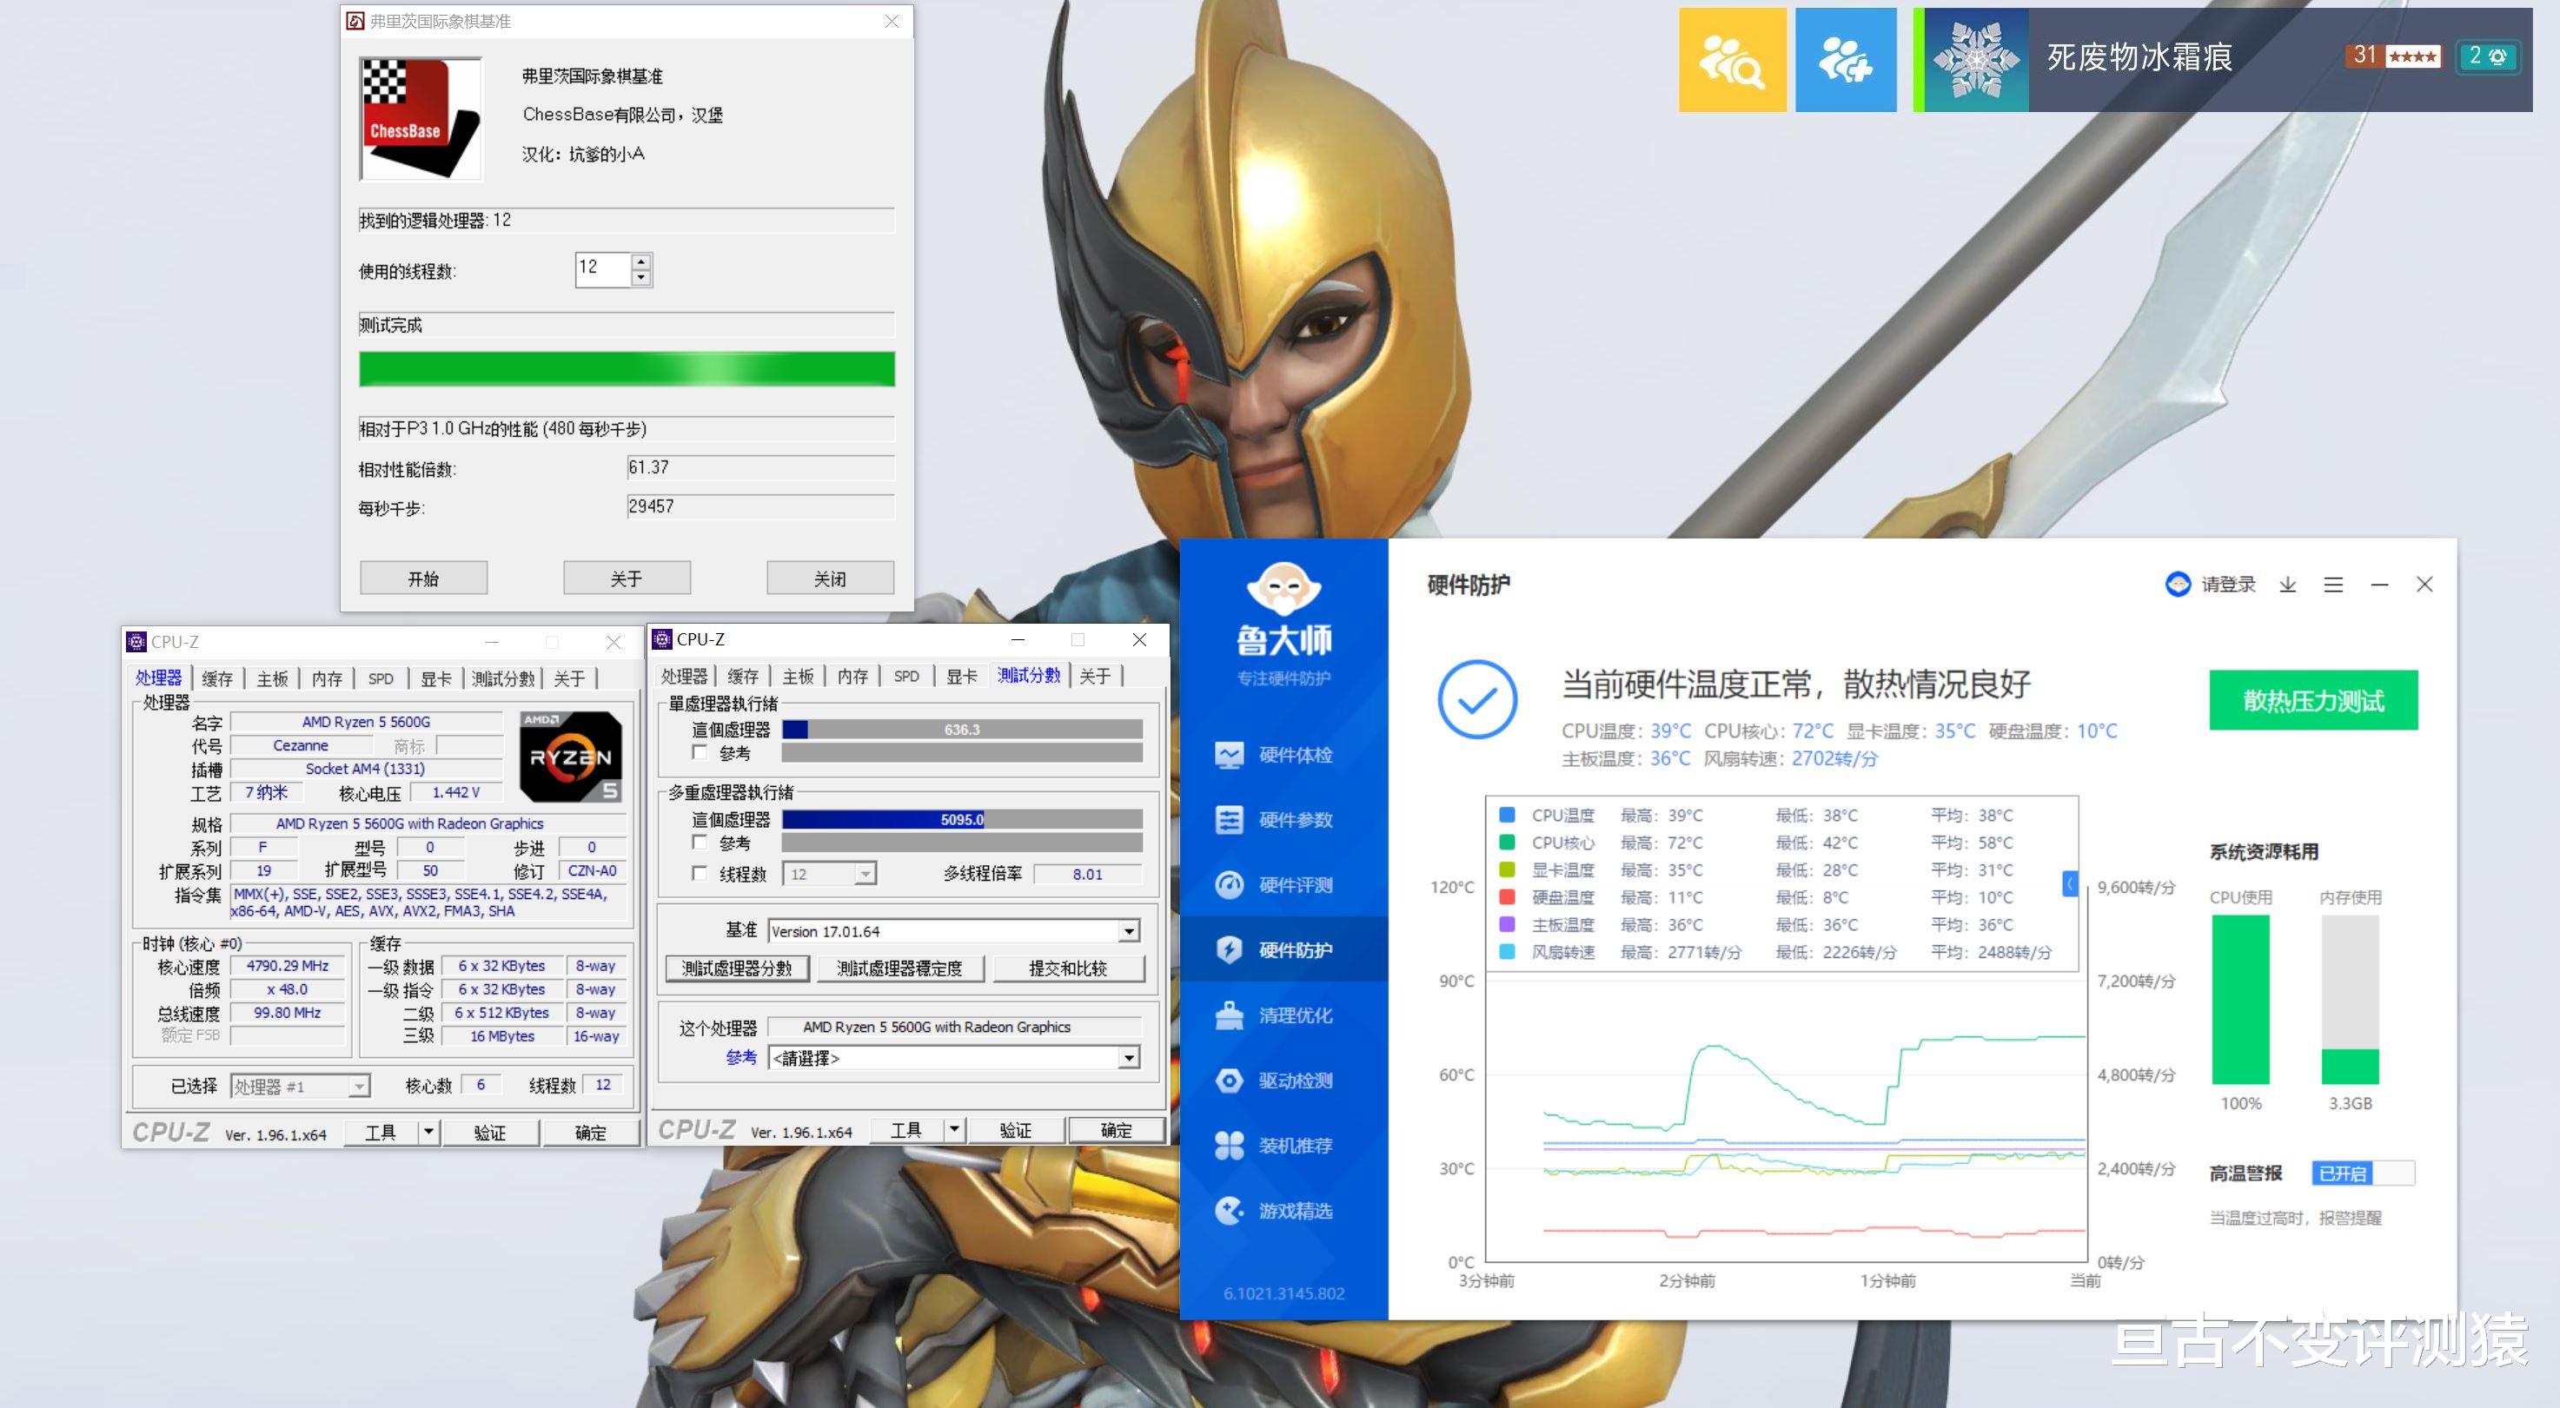The image size is (2560, 1408).
Task: Start 散热压力测试 stress test
Action: pos(2313,700)
